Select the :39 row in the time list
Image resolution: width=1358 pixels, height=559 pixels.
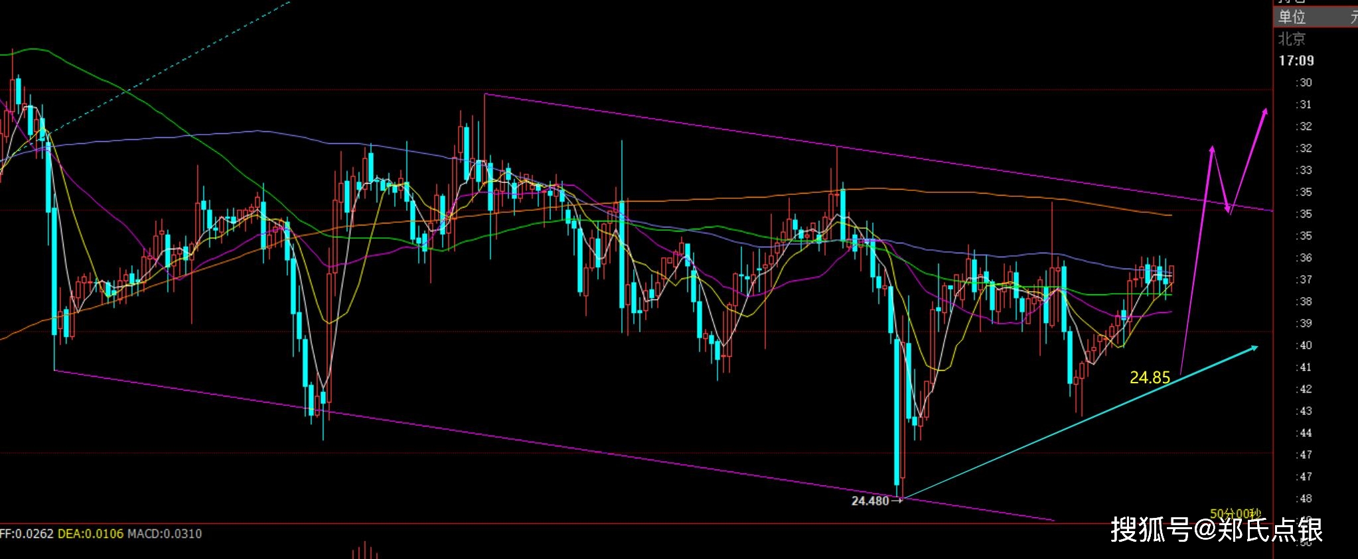(x=1304, y=324)
